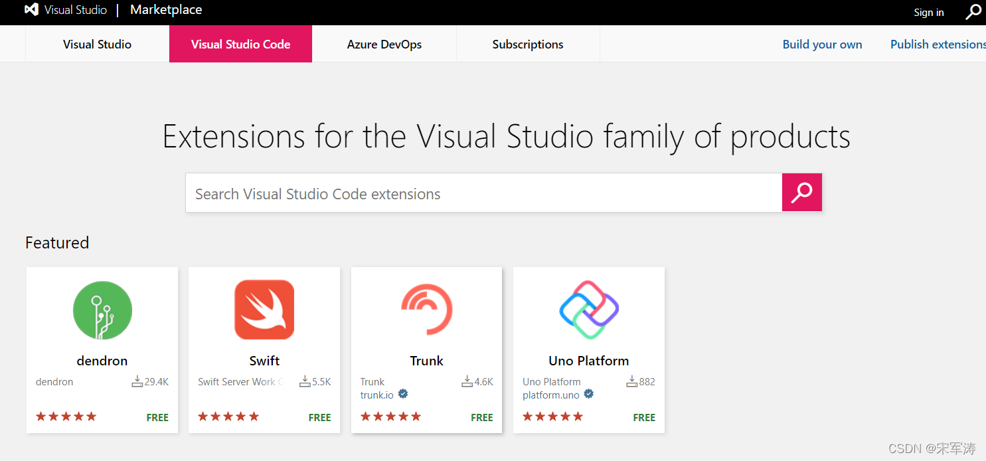Click the dendron star rating
This screenshot has width=986, height=461.
66,416
